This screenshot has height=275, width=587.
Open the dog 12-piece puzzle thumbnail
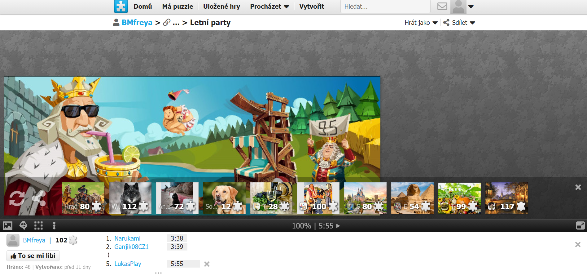click(x=224, y=198)
